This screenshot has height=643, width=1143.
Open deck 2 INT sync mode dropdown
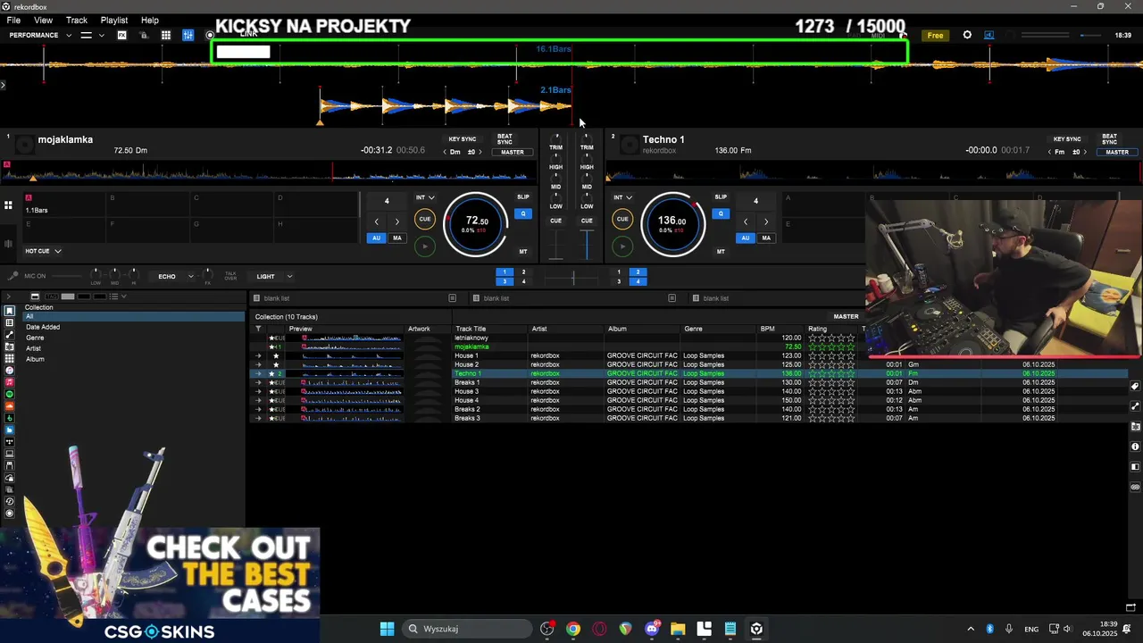pos(622,197)
